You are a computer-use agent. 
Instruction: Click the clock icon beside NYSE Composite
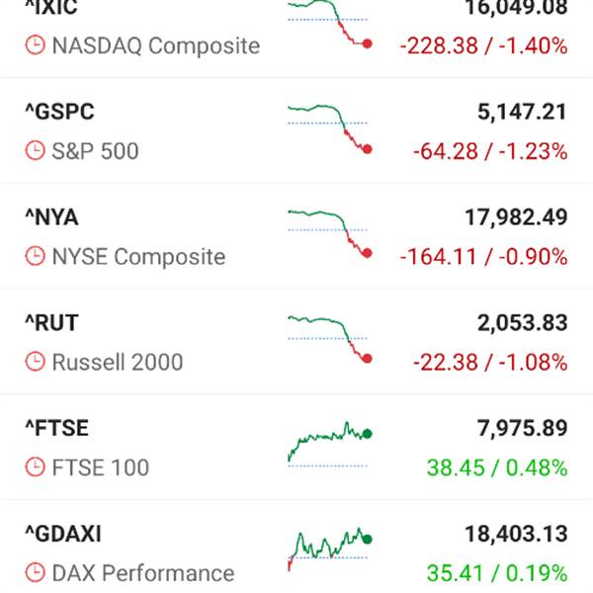click(36, 256)
